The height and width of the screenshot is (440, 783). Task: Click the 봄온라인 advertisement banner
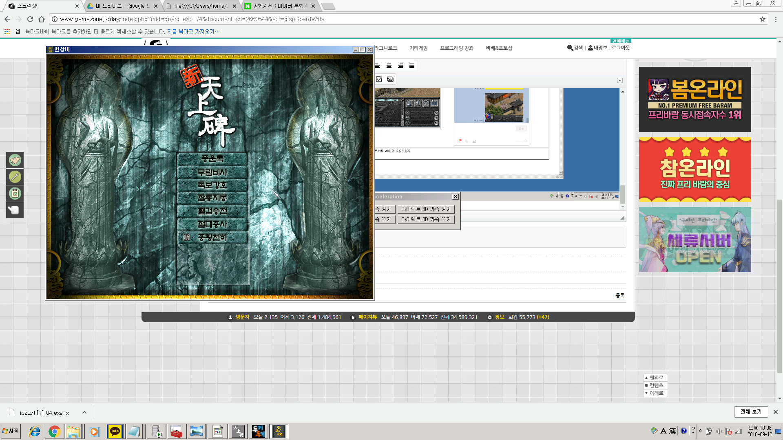(x=695, y=99)
